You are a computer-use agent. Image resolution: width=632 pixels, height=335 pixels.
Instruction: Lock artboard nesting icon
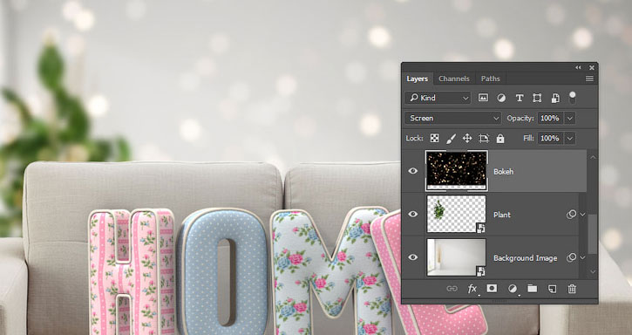tap(484, 139)
